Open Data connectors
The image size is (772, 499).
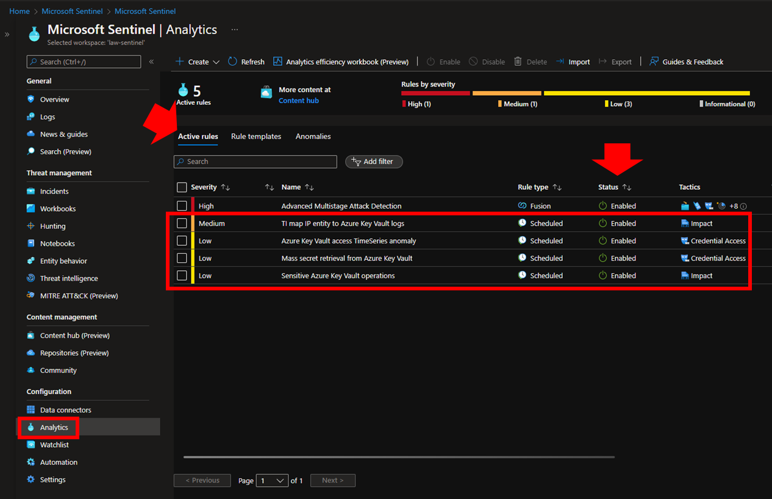click(65, 410)
